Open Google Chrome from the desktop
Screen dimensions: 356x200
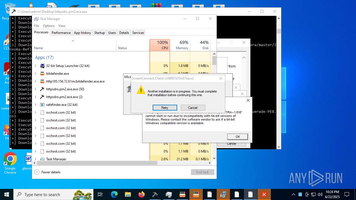(x=10, y=163)
